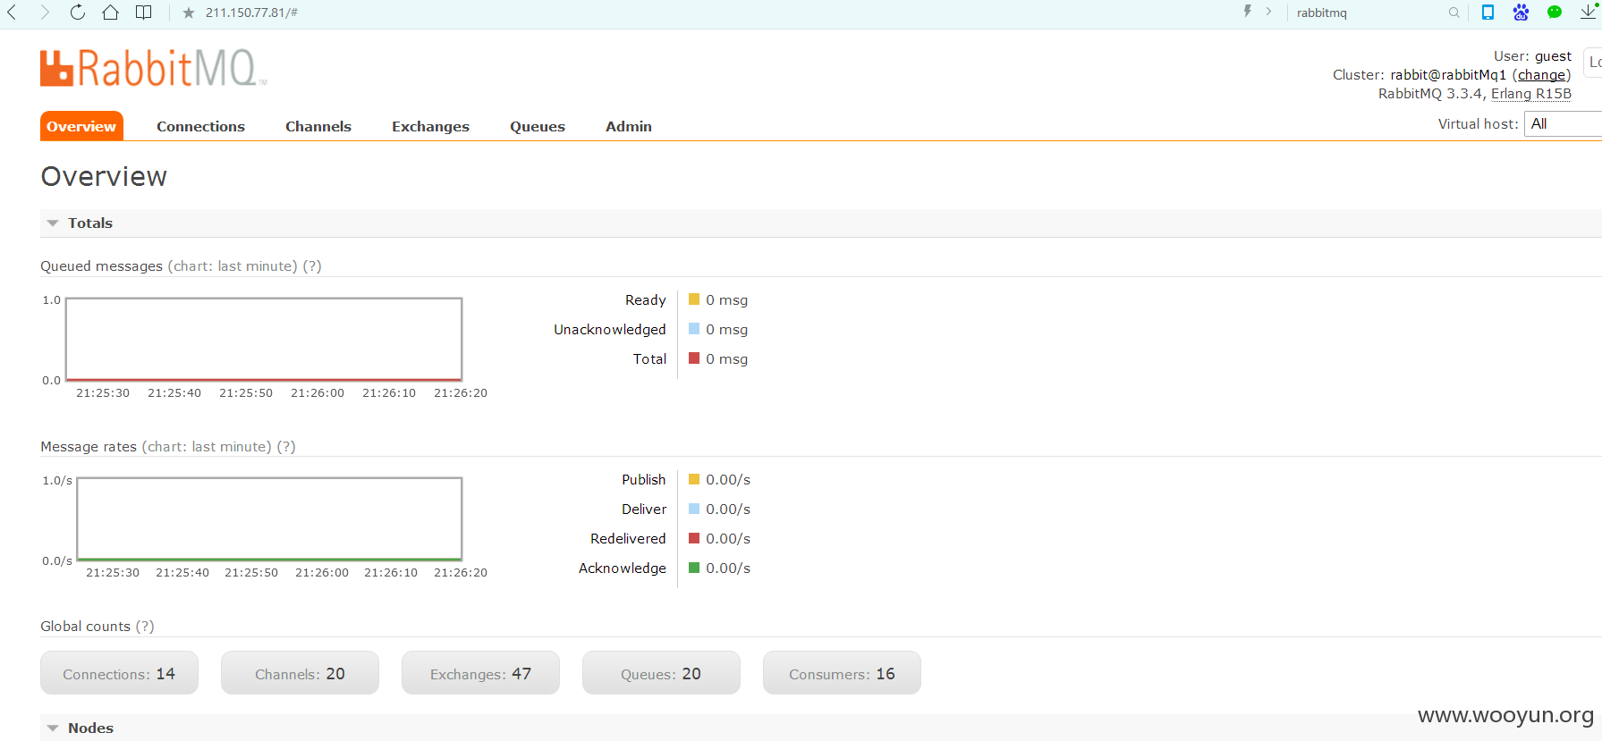Click the Exchanges: 47 count button
This screenshot has width=1602, height=741.
(x=480, y=673)
